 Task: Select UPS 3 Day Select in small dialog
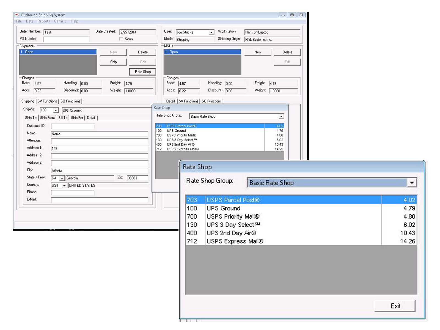coord(219,140)
